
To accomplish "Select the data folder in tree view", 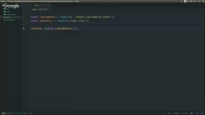I will (8, 9).
